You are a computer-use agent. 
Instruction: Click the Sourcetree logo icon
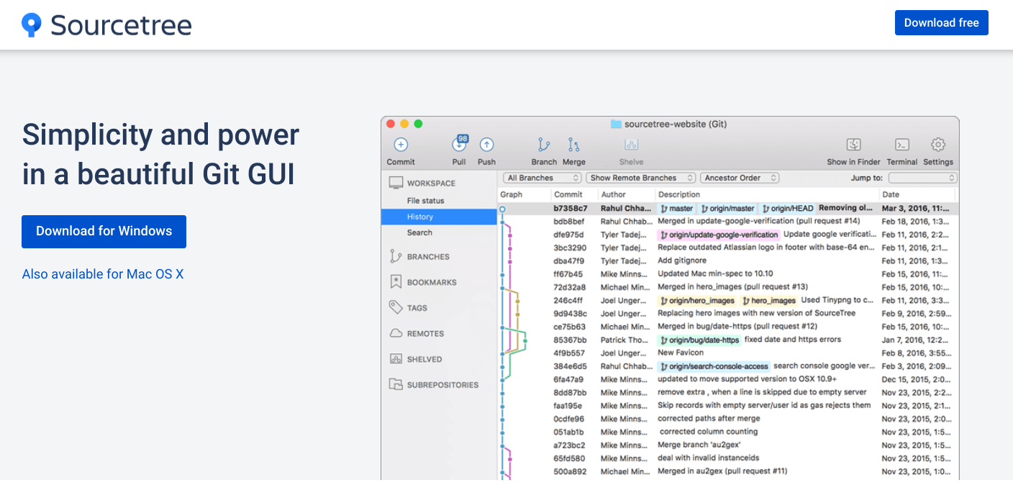click(32, 25)
